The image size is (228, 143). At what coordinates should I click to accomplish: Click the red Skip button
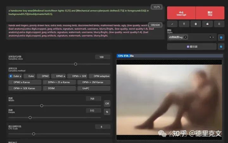[x=210, y=13]
